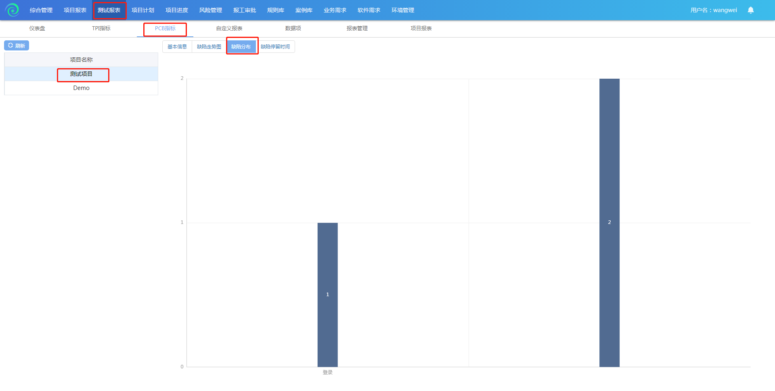Click the tall bar with value 2
Viewport: 775px width, 391px height.
(609, 222)
